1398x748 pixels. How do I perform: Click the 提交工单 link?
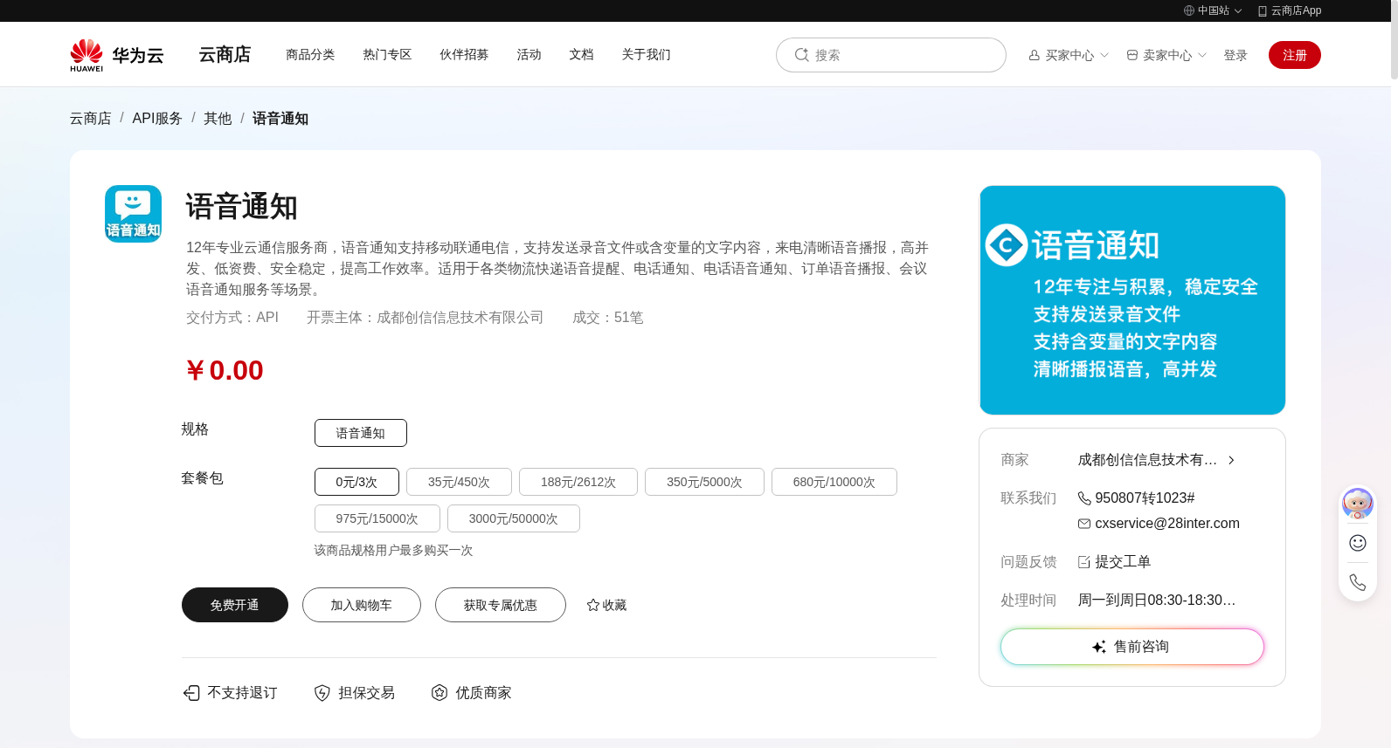click(x=1123, y=562)
